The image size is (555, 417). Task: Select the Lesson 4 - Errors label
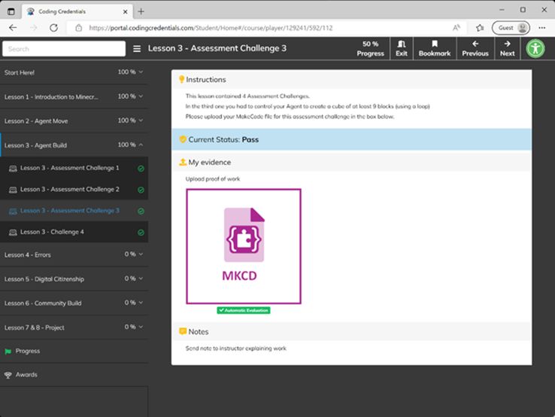[x=28, y=254]
